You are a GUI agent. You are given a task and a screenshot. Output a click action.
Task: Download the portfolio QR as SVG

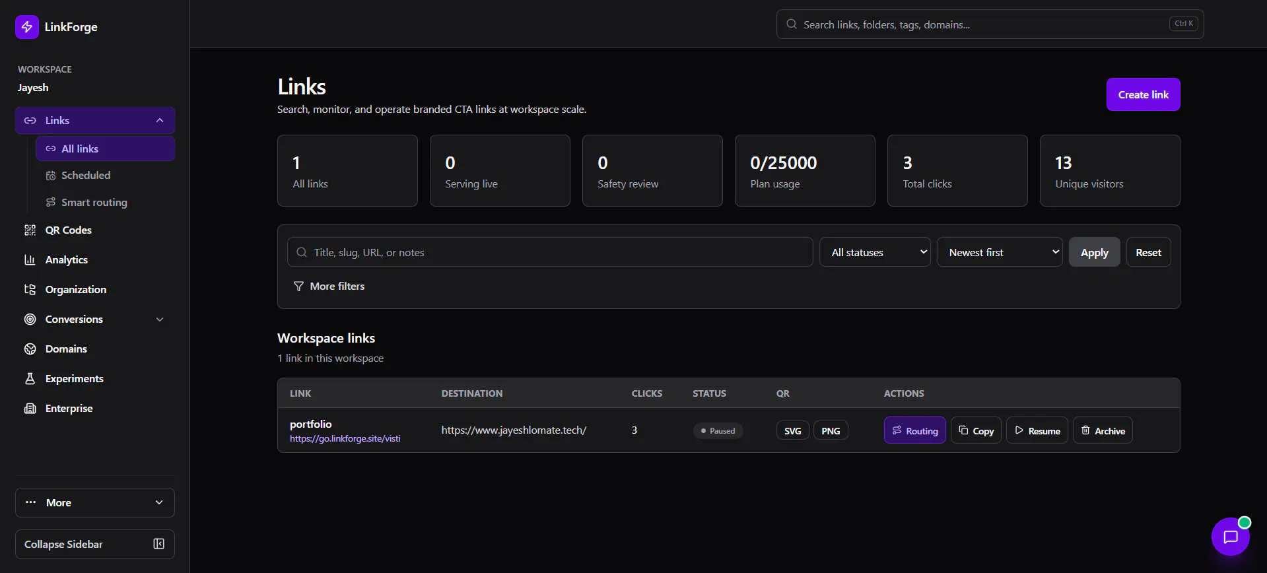pos(792,430)
